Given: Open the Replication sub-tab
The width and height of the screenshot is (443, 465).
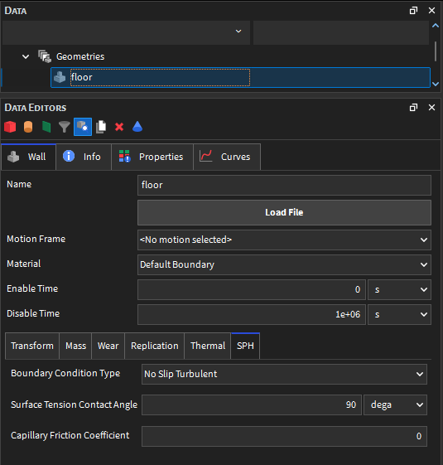Looking at the screenshot, I should pyautogui.click(x=155, y=346).
